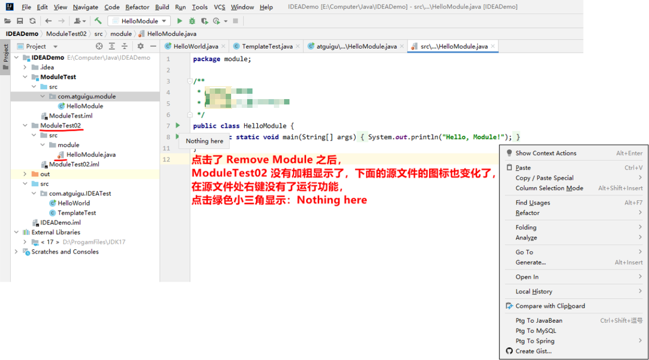The width and height of the screenshot is (649, 360).
Task: Choose Paste in context menu
Action: tap(574, 168)
